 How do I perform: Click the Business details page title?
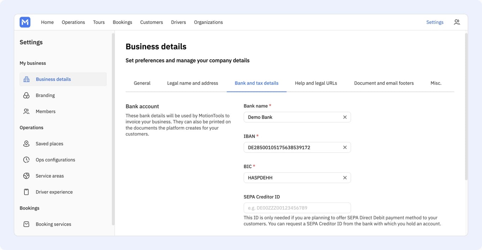point(156,47)
